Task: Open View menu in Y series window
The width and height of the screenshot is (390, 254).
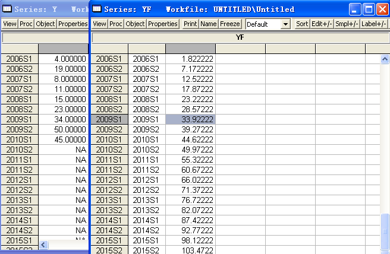Action: 10,24
